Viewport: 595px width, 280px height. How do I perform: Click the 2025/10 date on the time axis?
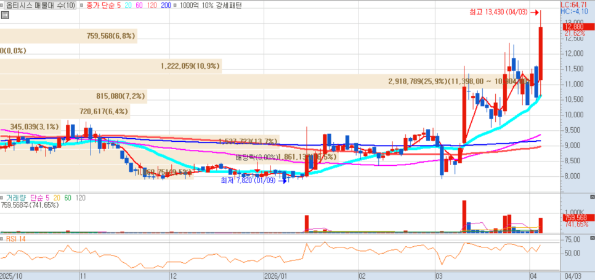point(10,276)
